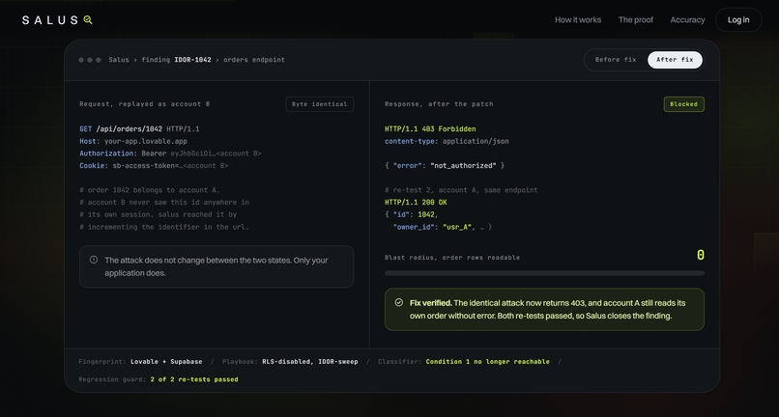Click 2 of 2 re-tests passed text
779x417 pixels.
click(193, 379)
